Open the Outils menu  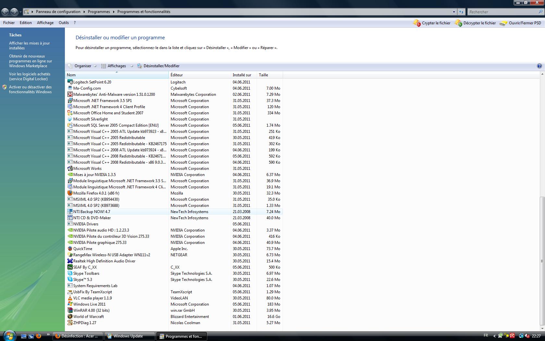point(64,23)
